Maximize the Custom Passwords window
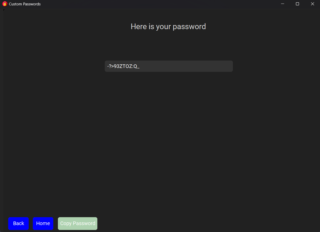 pyautogui.click(x=297, y=4)
